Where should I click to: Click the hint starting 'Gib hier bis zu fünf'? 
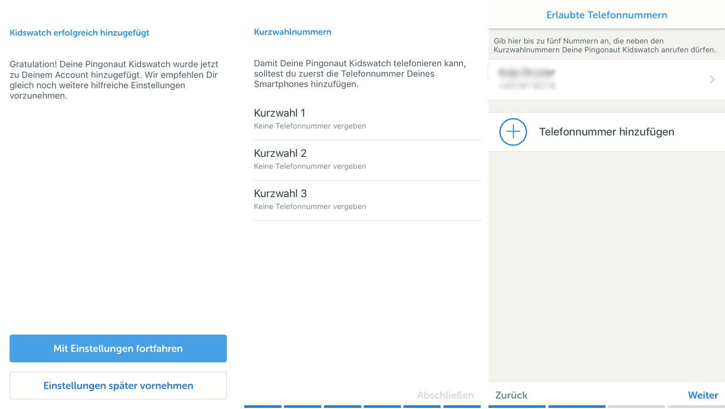click(x=605, y=45)
